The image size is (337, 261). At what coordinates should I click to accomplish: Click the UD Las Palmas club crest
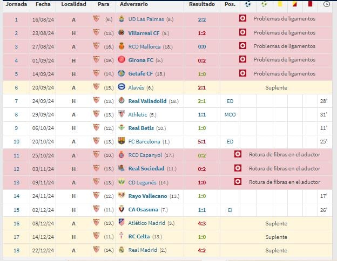click(122, 19)
